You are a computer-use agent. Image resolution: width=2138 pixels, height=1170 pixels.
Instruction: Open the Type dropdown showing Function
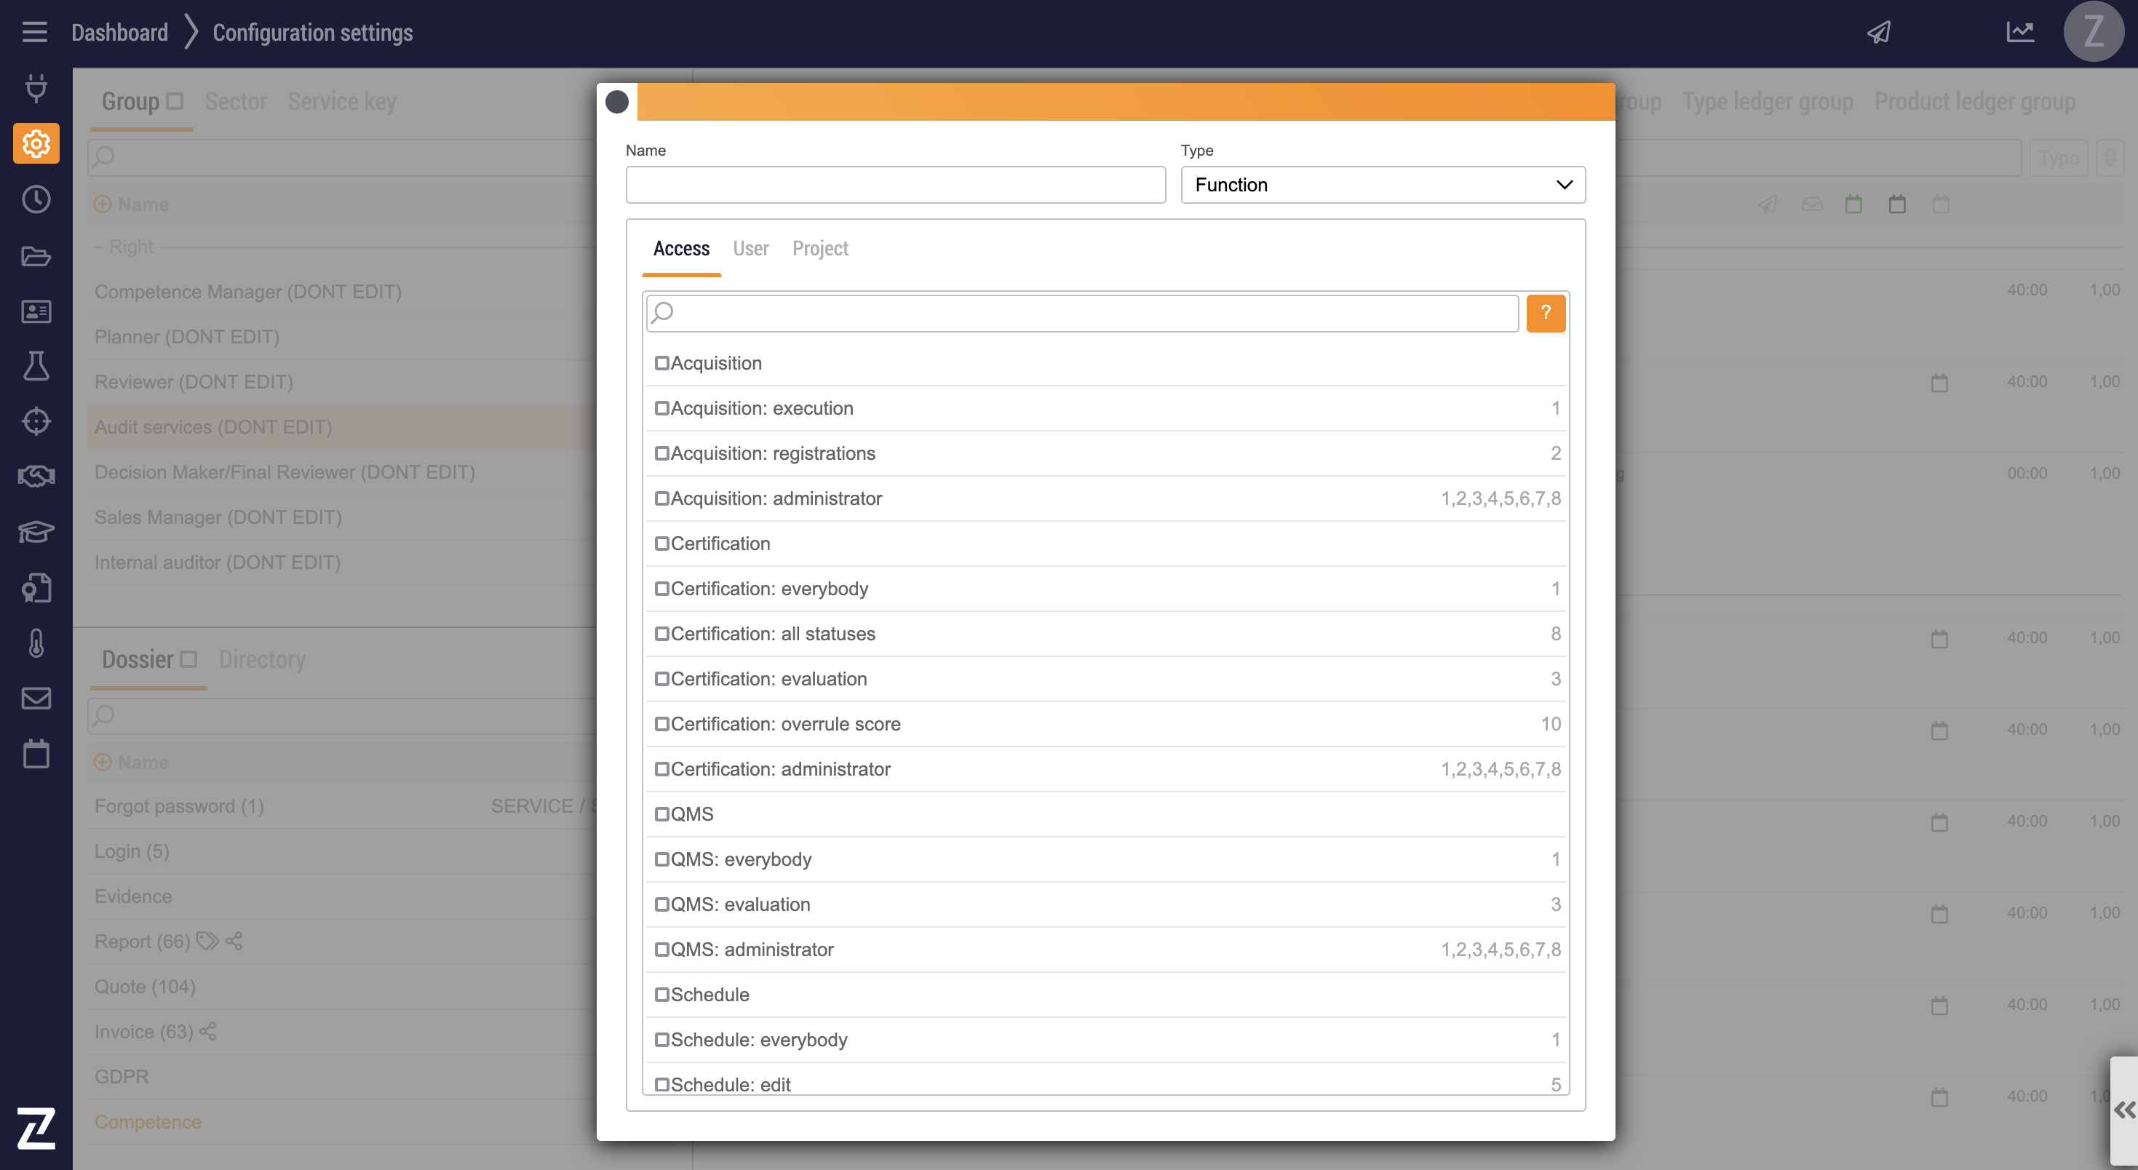(1383, 185)
